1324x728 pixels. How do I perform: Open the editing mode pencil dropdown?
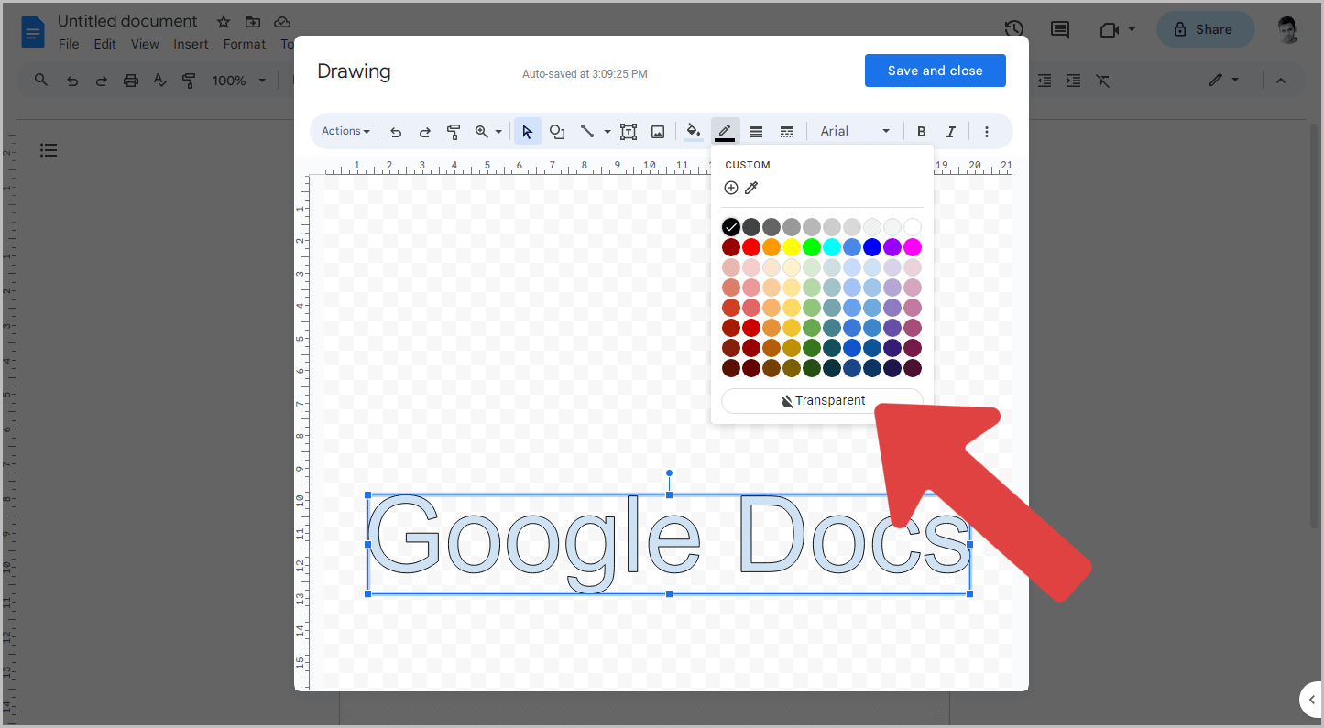coord(1223,81)
